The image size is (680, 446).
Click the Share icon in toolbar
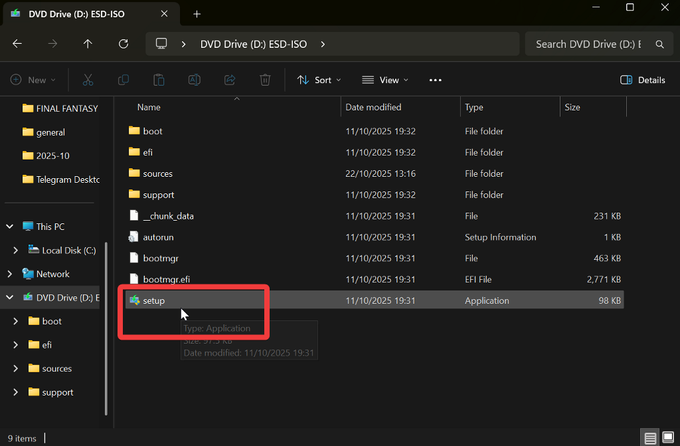point(230,80)
